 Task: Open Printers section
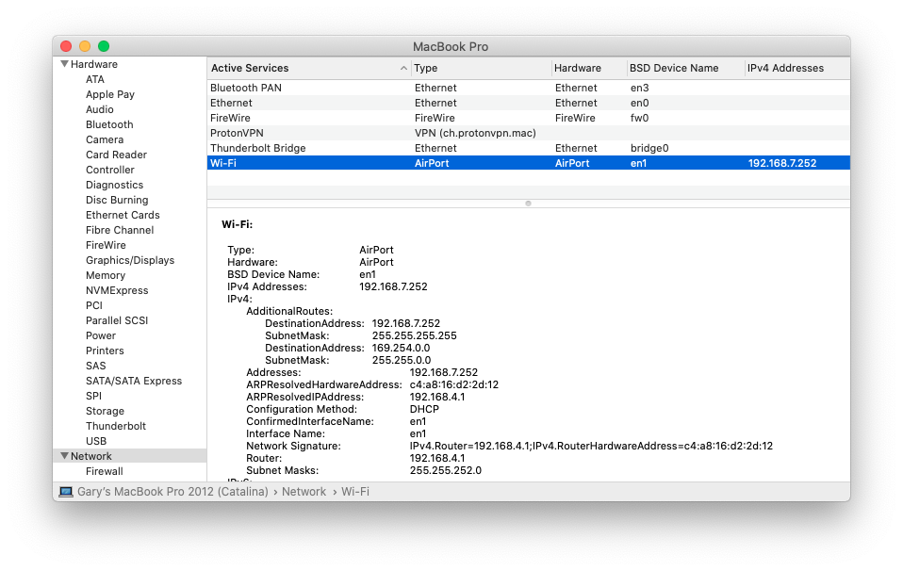pyautogui.click(x=105, y=351)
